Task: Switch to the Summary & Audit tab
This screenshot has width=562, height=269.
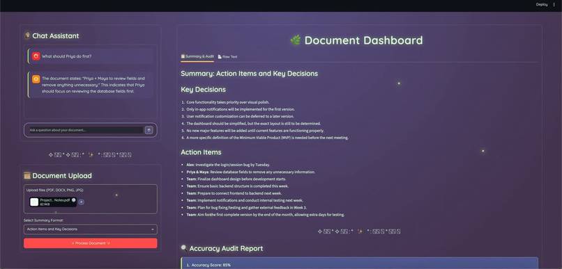Action: click(x=197, y=56)
